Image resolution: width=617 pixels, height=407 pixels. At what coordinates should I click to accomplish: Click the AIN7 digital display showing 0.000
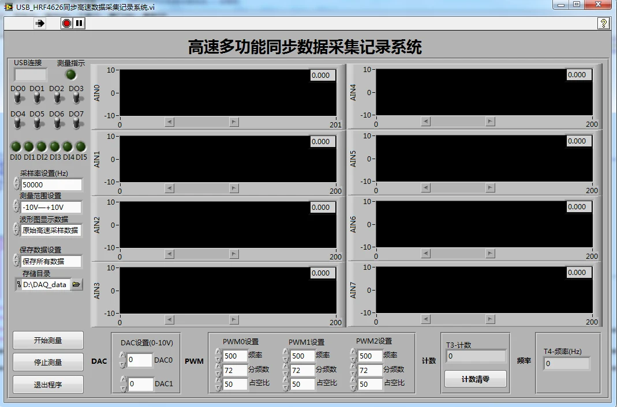(x=579, y=272)
